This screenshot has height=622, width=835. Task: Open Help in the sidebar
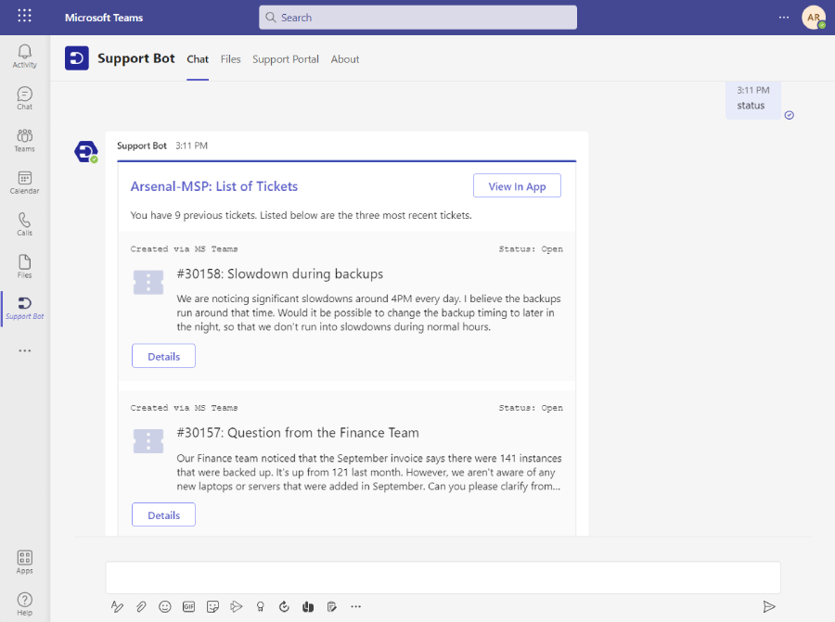tap(24, 603)
